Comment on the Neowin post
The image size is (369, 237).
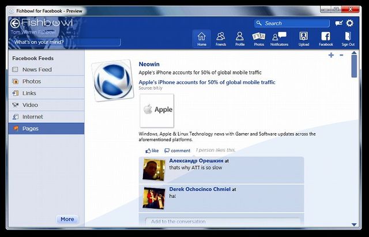click(x=177, y=151)
